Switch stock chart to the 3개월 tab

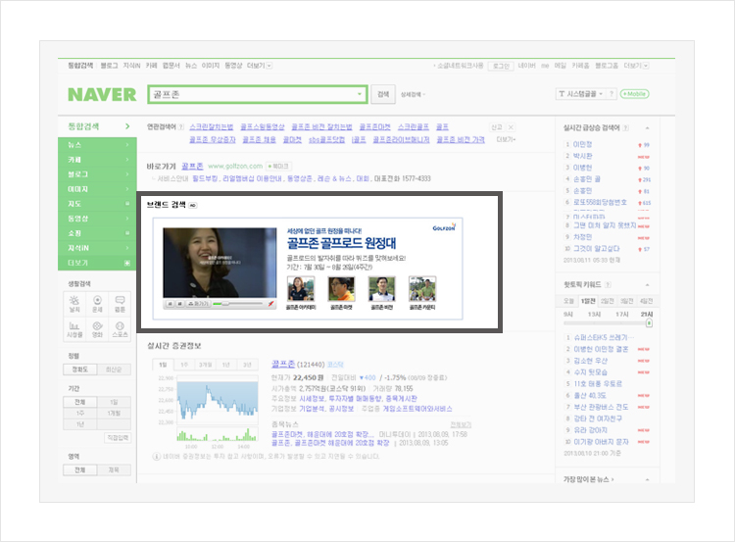(206, 365)
